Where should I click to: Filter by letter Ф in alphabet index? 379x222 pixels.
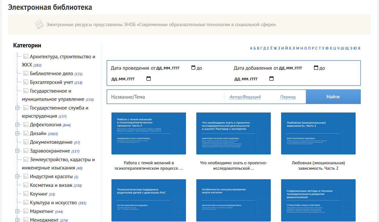pyautogui.click(x=327, y=48)
